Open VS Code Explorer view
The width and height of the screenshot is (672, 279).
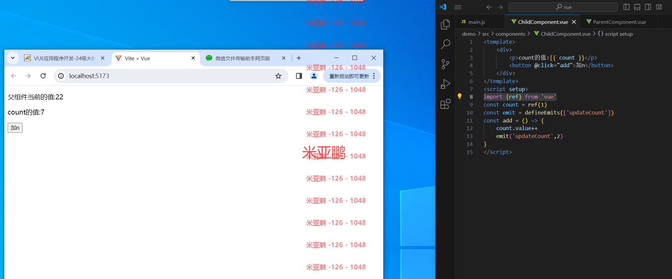tap(445, 24)
